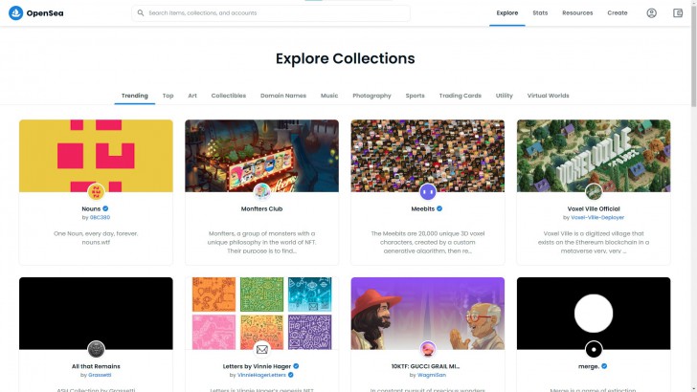Click verified badge beside VinnieHagerLetters
697x392 pixels.
click(x=291, y=375)
